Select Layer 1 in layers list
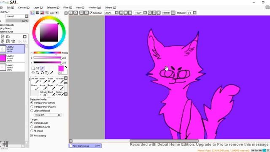270x152 pixels. click(x=12, y=68)
